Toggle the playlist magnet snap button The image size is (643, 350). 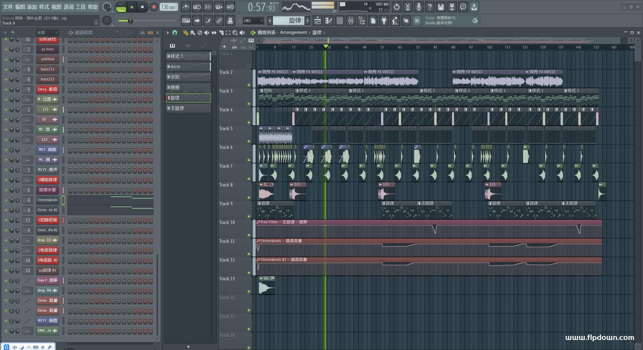(175, 33)
